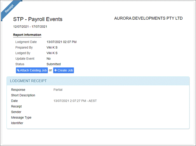Click the LODGMENT RECEIPT panel header
Viewport: 196px width, 146px height.
(x=98, y=81)
